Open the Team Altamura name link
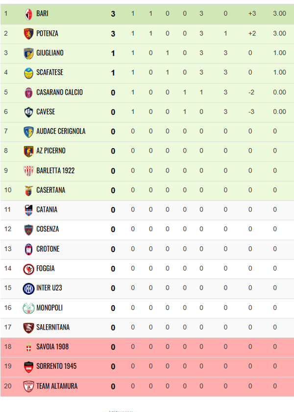The image size is (294, 412). pos(57,386)
